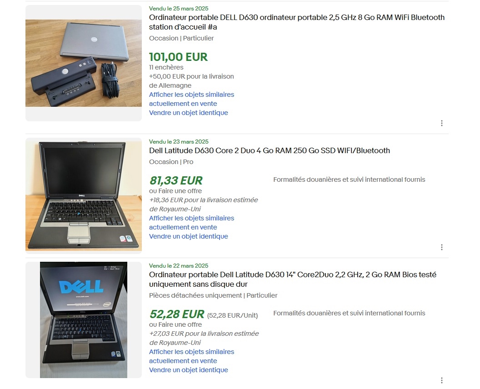Open the DELL D630 docking station listing photo

point(84,63)
